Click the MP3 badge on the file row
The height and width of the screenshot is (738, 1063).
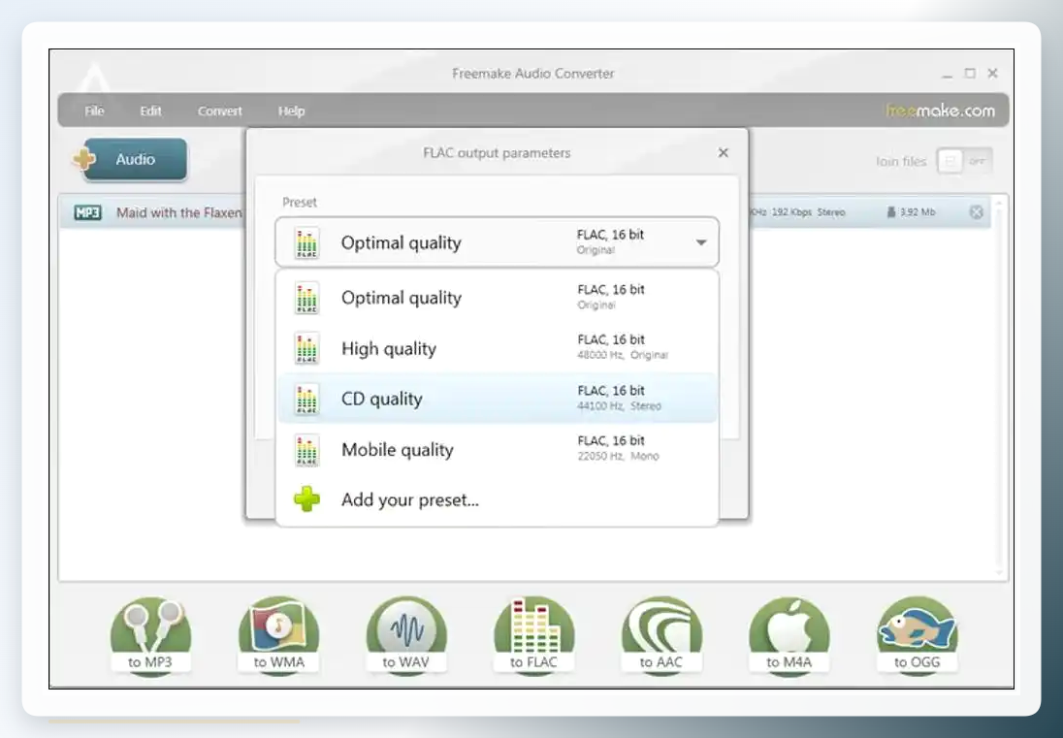coord(88,212)
